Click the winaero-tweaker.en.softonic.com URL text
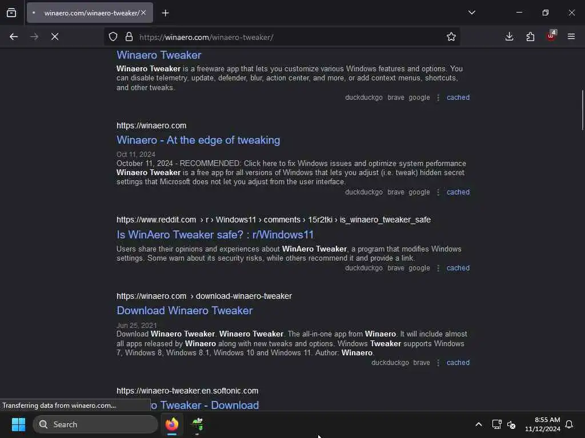 click(187, 391)
